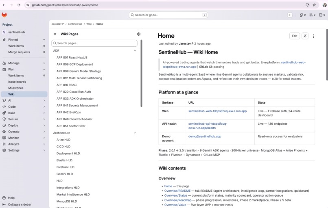
Task: Open the API health URL link
Action: [208, 126]
